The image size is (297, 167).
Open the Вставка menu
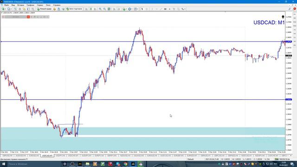tap(20, 5)
